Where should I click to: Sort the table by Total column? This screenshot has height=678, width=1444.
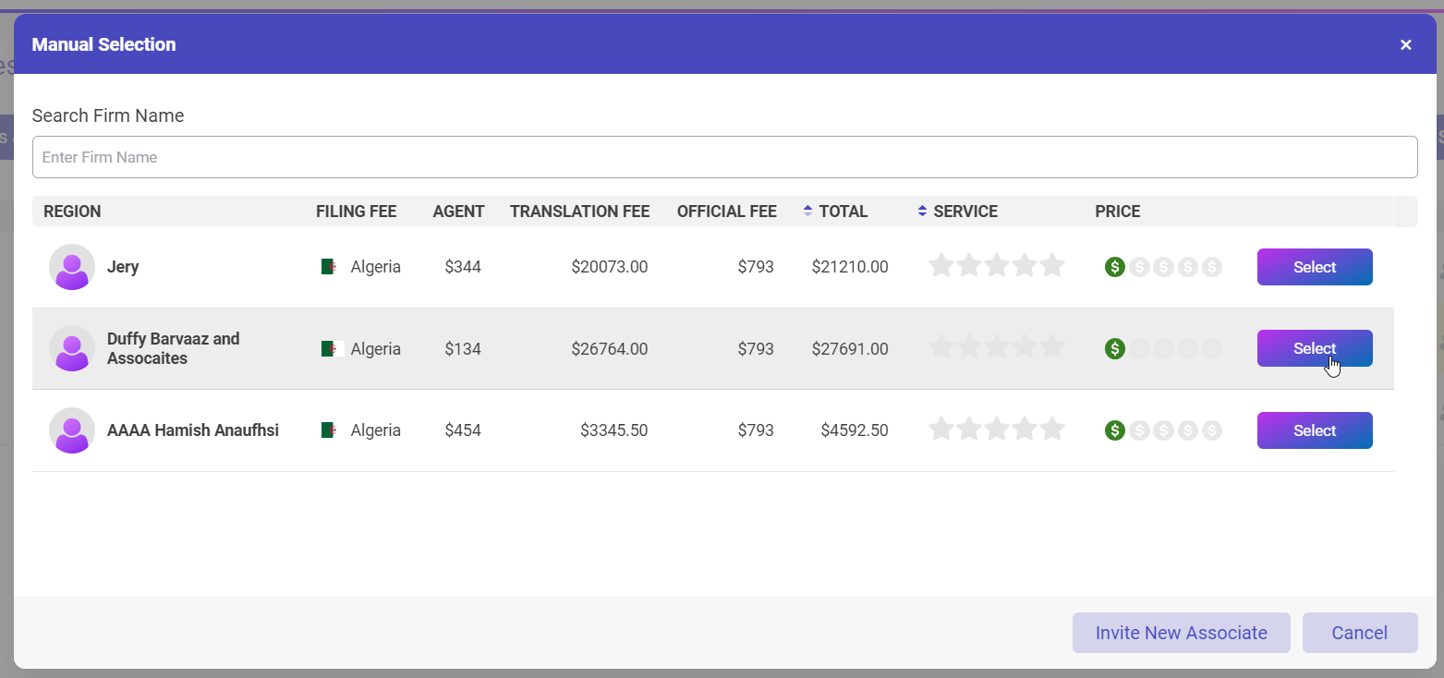pos(842,212)
